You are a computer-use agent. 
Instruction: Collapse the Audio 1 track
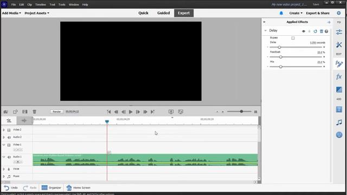[4, 157]
